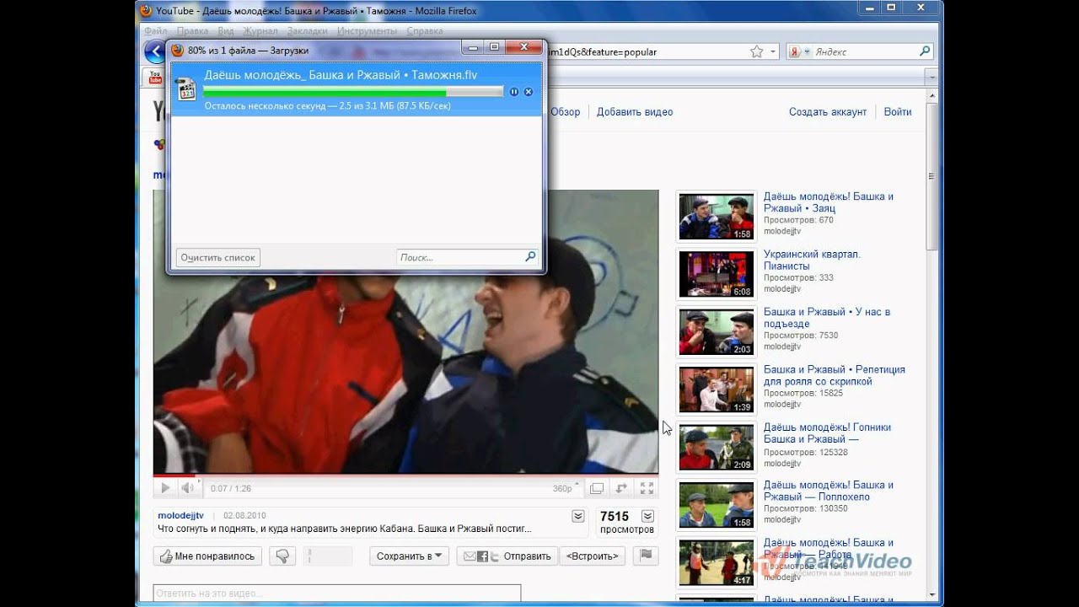
Task: Open the tab list dropdown arrow
Action: pos(932,77)
